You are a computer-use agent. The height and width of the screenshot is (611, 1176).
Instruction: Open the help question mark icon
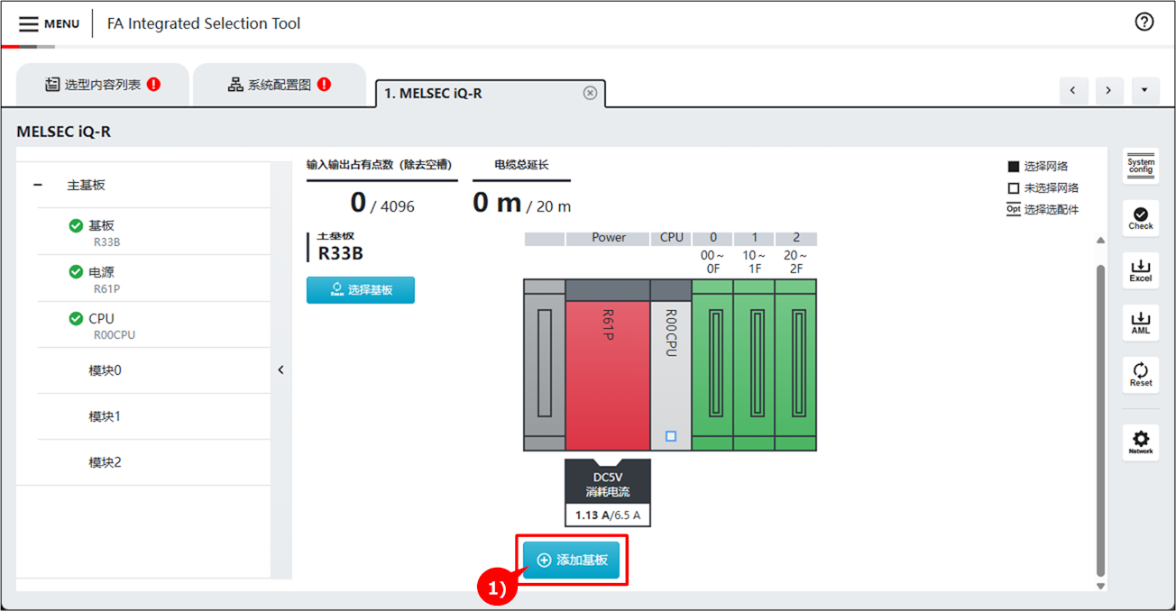(1144, 23)
